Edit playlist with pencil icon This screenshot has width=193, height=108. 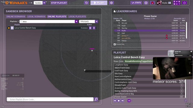click(186, 101)
